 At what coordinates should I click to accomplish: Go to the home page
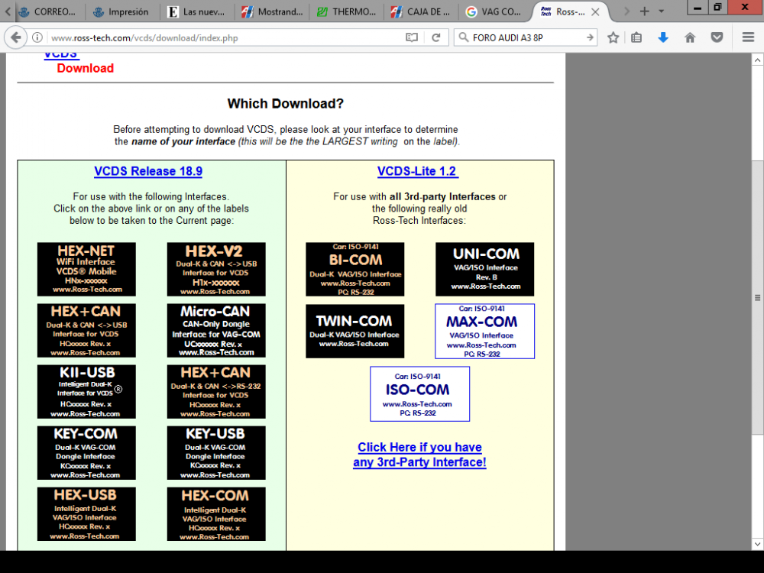690,37
